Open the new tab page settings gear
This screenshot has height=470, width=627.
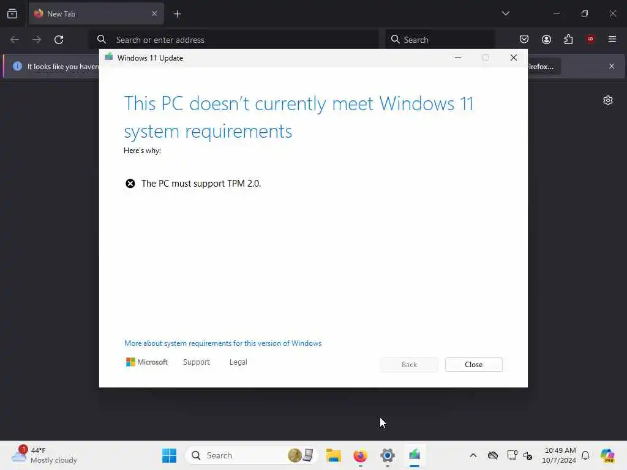pyautogui.click(x=608, y=100)
